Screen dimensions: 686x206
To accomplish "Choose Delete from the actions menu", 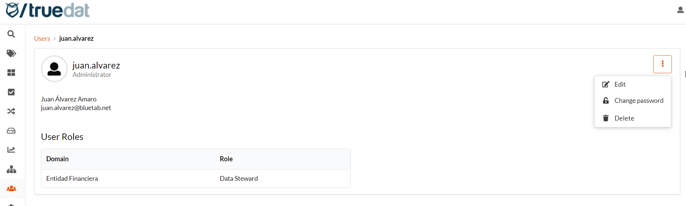I will (624, 118).
